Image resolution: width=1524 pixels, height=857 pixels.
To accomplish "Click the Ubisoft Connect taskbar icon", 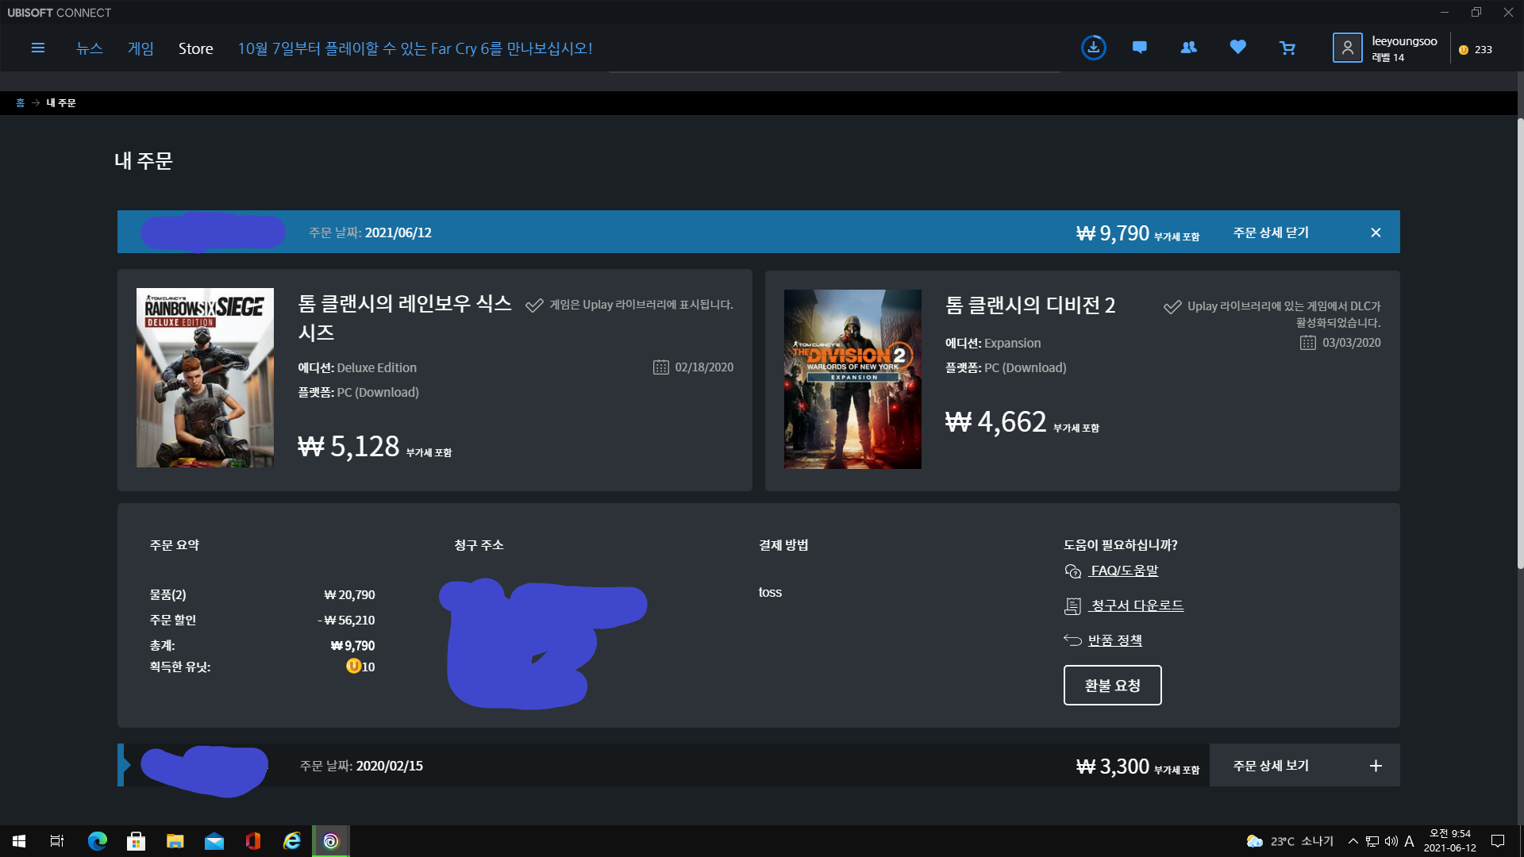I will coord(331,841).
